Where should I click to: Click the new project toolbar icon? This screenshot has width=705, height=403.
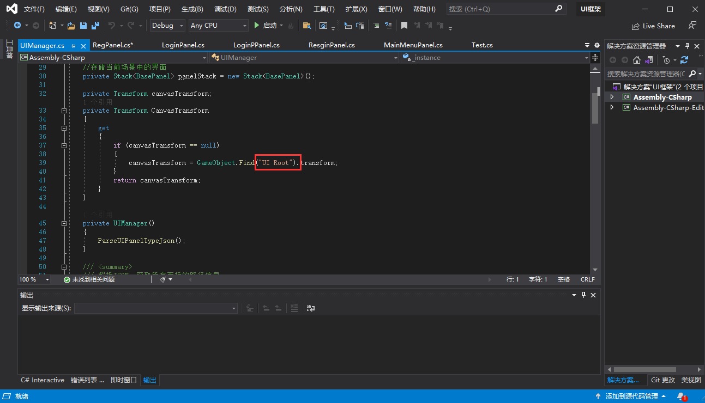(52, 26)
